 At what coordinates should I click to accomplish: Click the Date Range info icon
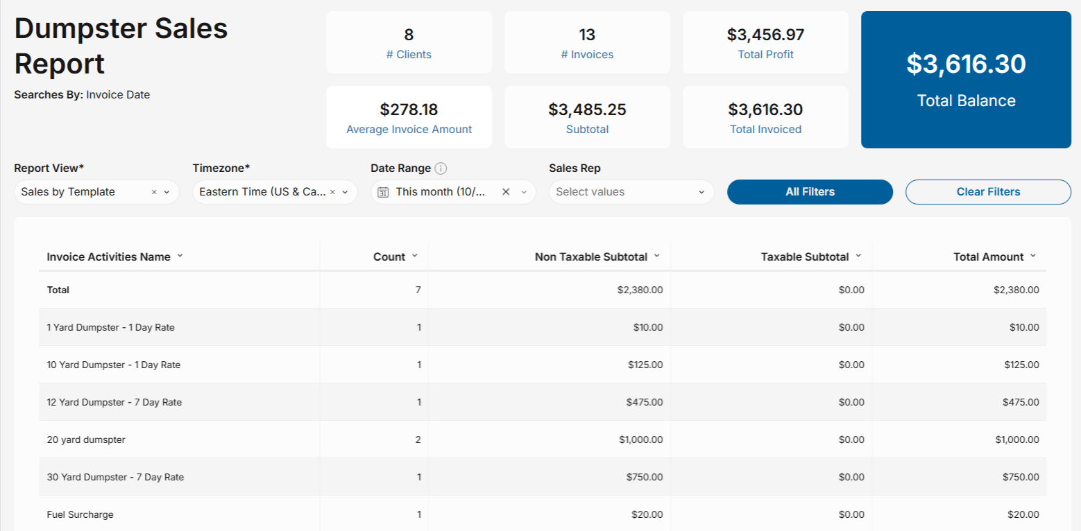(441, 168)
